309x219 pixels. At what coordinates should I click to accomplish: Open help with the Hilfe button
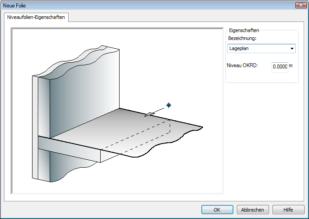(x=288, y=210)
